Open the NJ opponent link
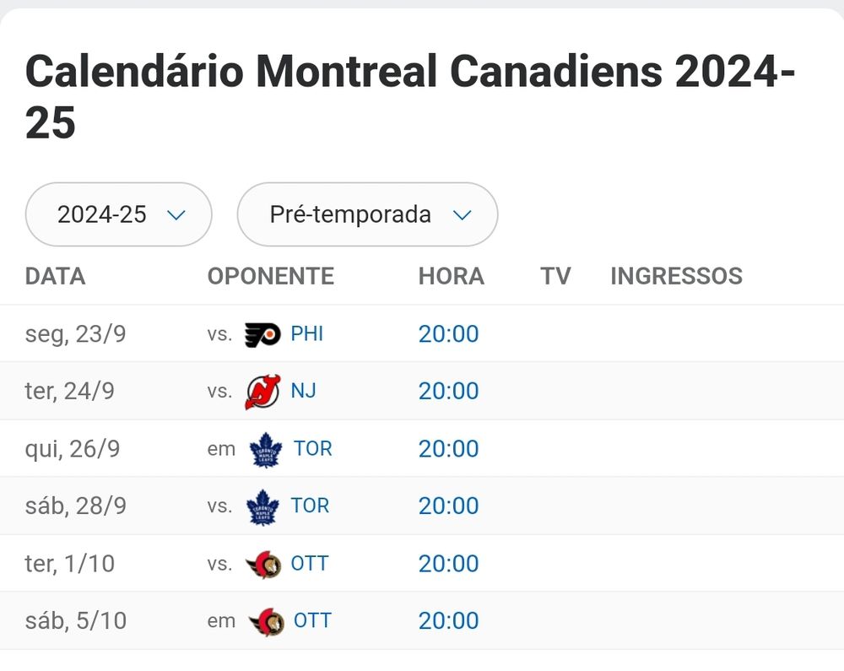Viewport: 844px width, 671px height. [x=304, y=392]
